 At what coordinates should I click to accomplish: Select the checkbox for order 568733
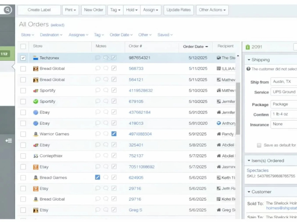23,69
